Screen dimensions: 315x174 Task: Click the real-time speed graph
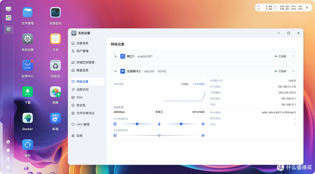coord(184,96)
